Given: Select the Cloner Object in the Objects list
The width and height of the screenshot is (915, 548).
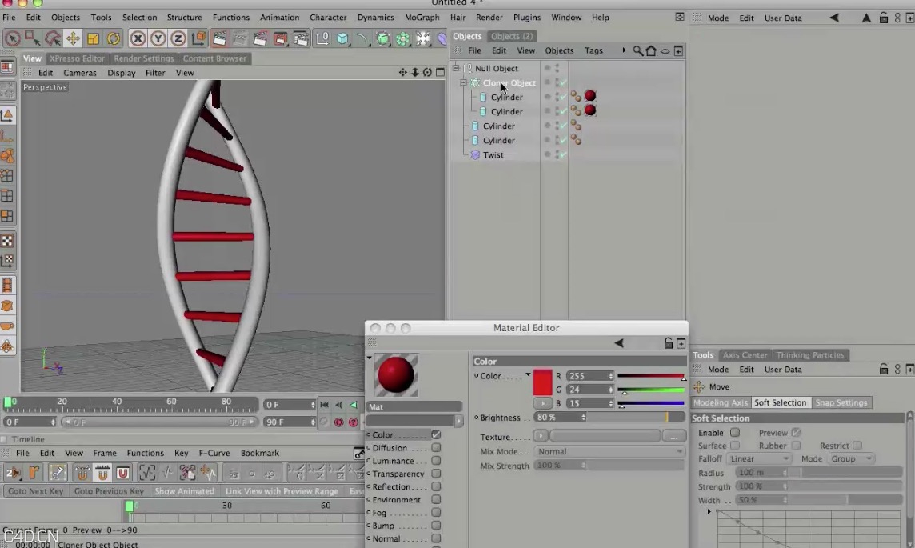Looking at the screenshot, I should click(x=509, y=82).
